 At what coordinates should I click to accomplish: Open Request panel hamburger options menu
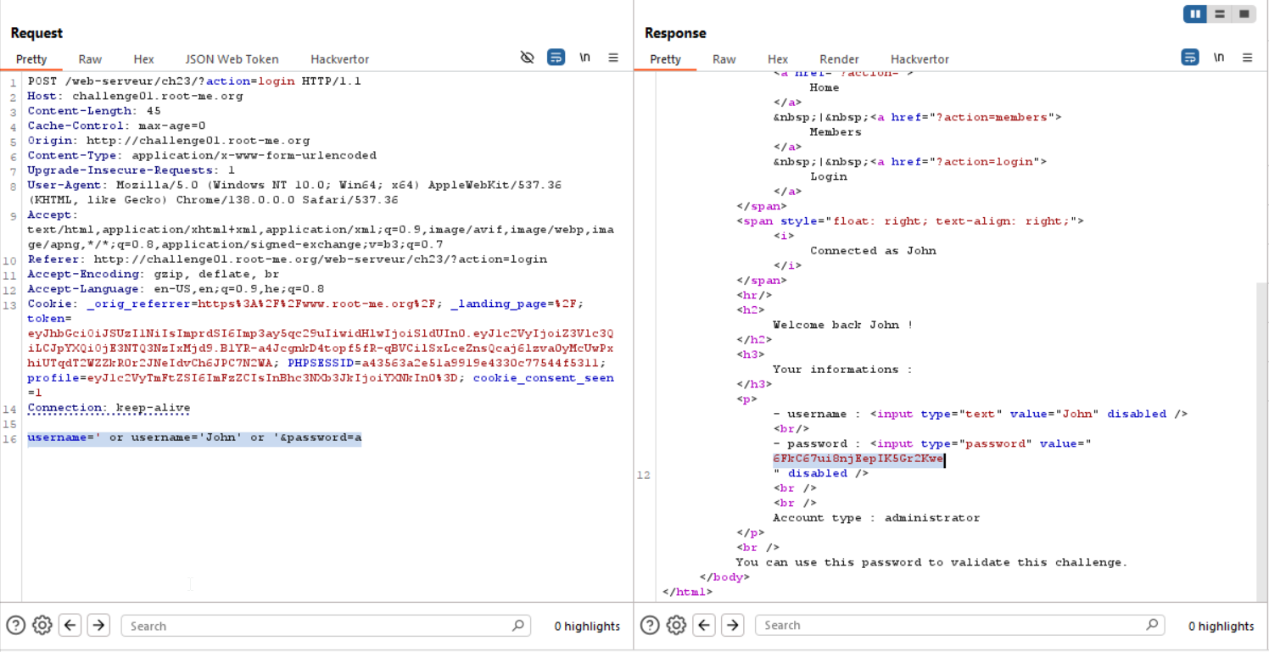point(613,58)
